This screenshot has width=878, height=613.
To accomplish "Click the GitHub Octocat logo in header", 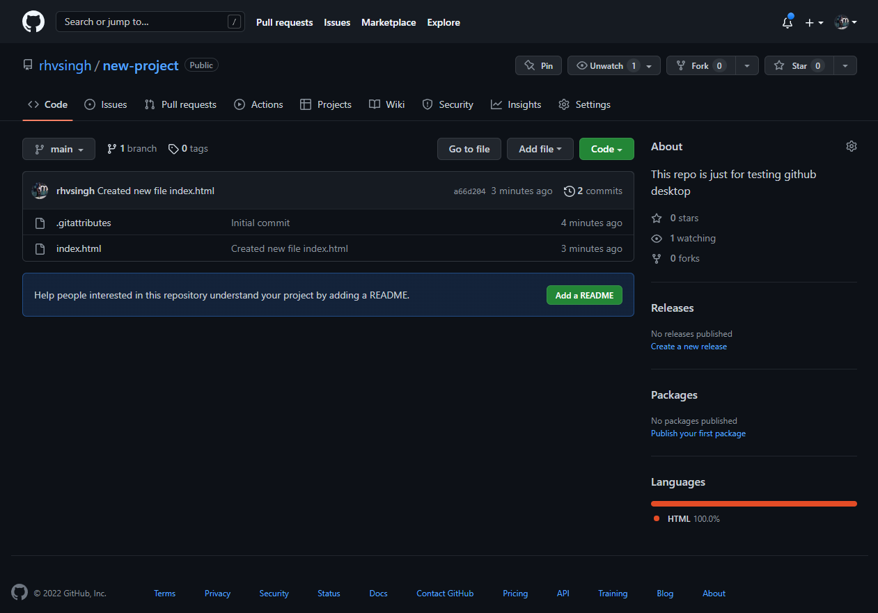I will point(33,22).
